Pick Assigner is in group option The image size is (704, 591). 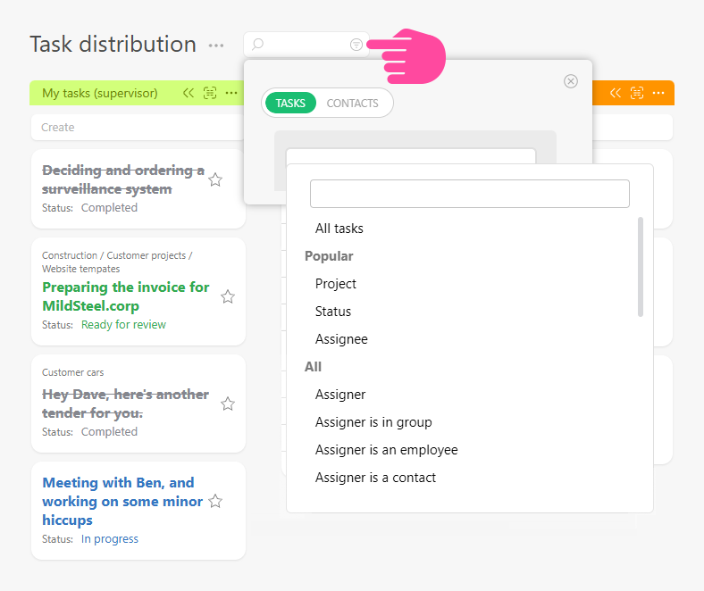pyautogui.click(x=373, y=422)
